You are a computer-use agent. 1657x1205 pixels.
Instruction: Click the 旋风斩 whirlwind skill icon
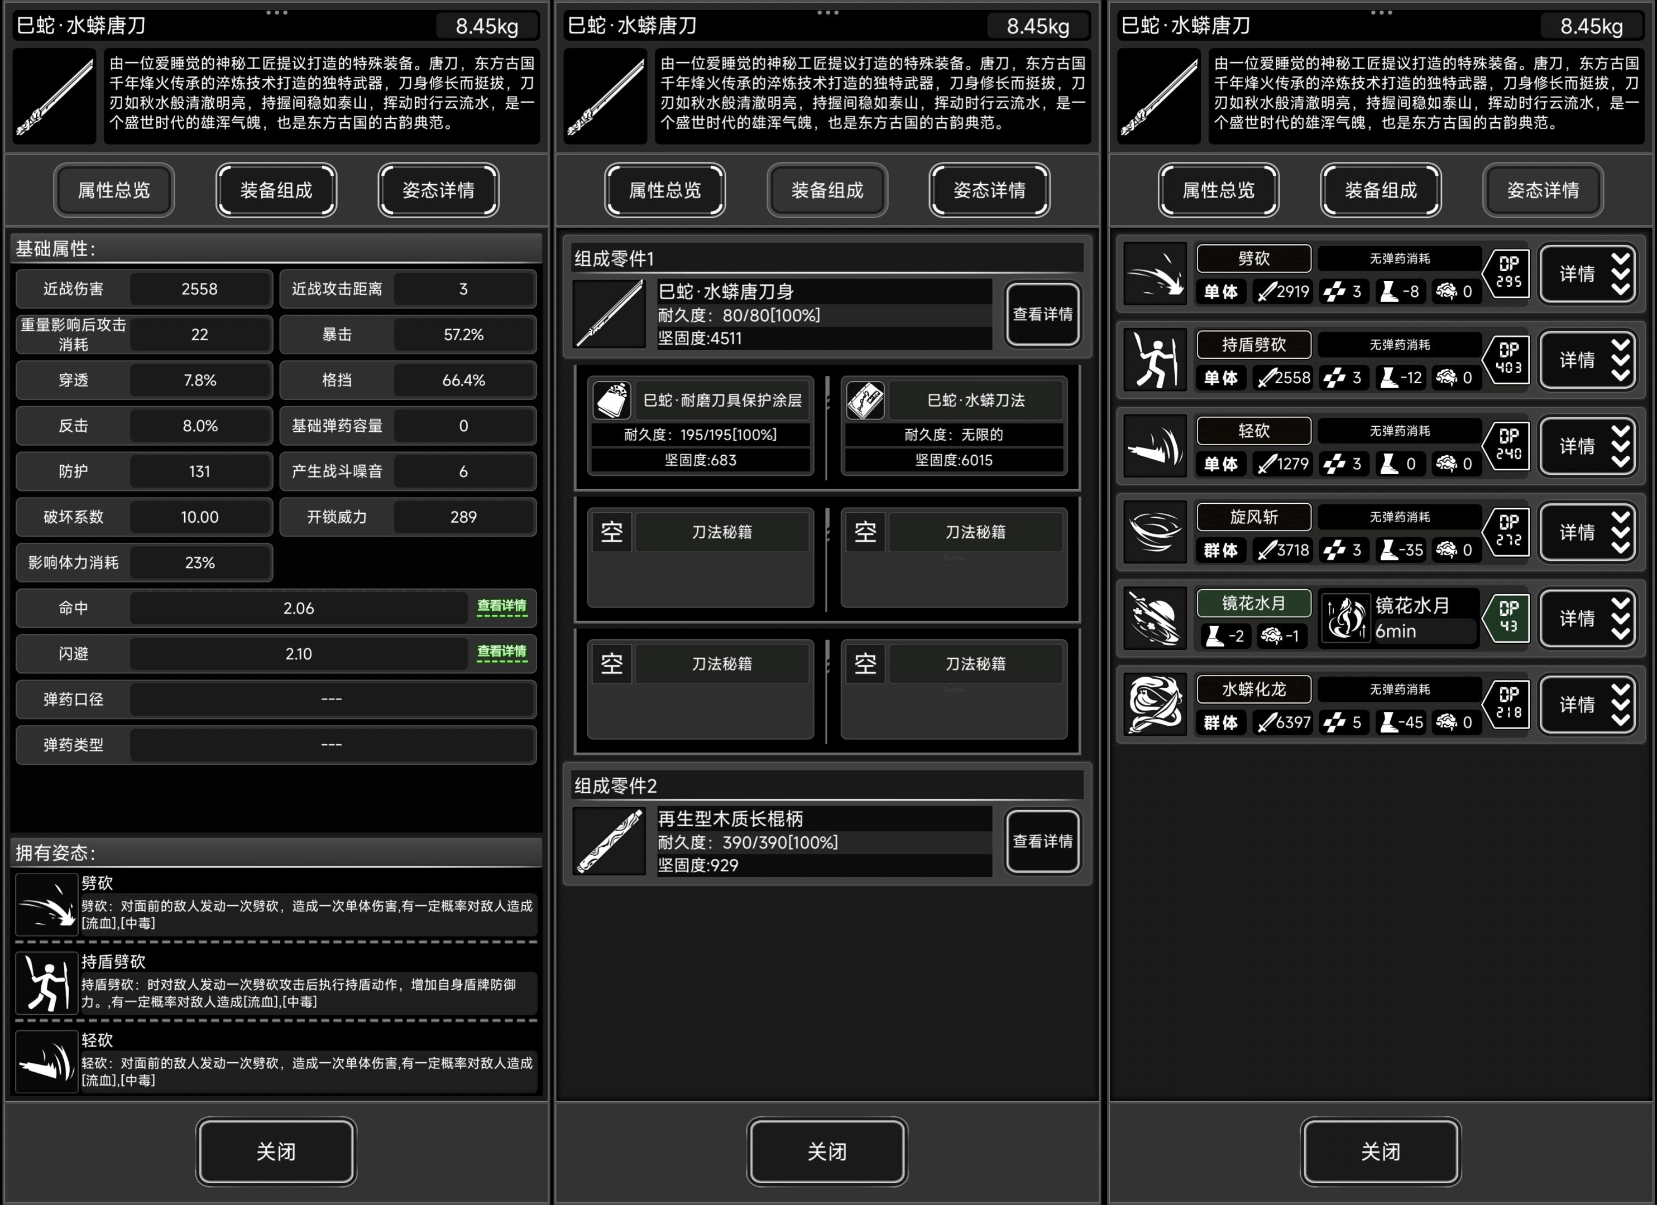(1155, 533)
